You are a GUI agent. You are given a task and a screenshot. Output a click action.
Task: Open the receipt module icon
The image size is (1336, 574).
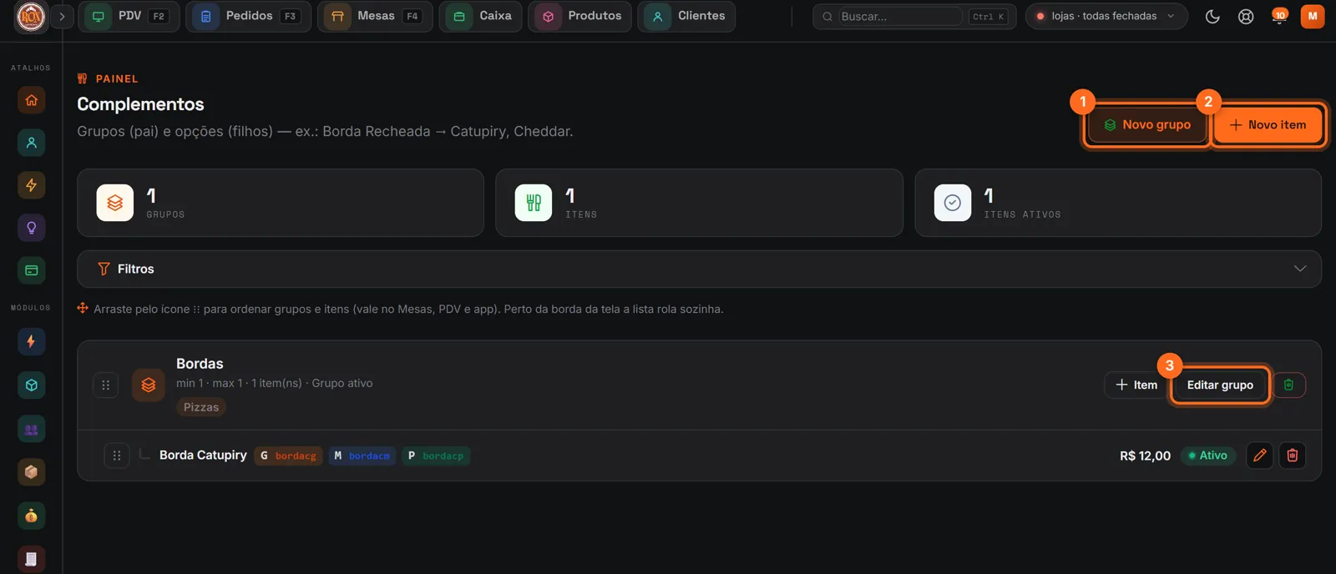point(31,559)
